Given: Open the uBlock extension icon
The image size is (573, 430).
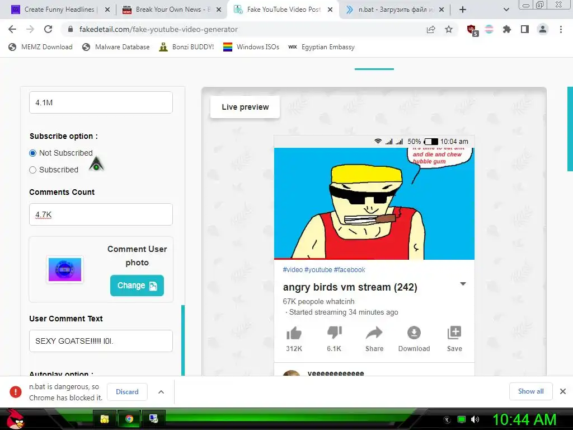Looking at the screenshot, I should click(472, 30).
